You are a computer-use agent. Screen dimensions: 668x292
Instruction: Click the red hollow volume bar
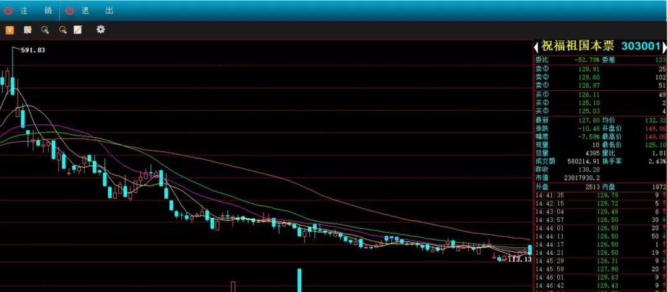pyautogui.click(x=233, y=286)
